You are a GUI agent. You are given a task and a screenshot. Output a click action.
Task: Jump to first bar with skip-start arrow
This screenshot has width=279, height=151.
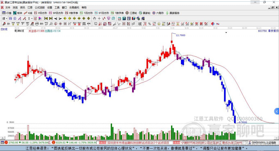click(x=46, y=18)
